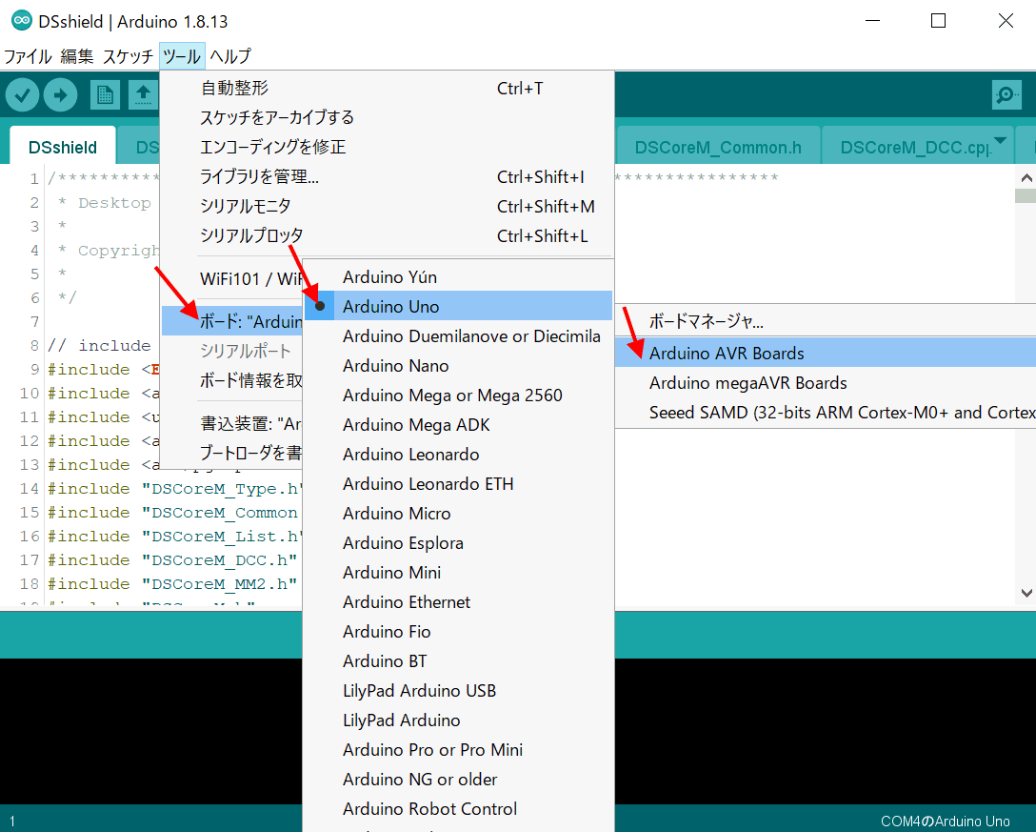Select Arduino Leonardo board
The height and width of the screenshot is (832, 1036).
[459, 455]
